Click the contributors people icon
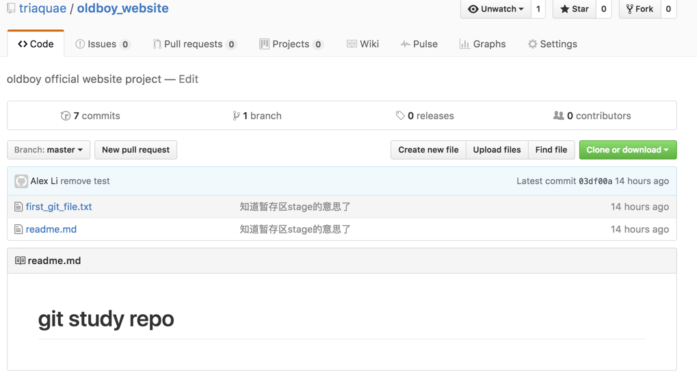This screenshot has width=697, height=375. pyautogui.click(x=558, y=116)
